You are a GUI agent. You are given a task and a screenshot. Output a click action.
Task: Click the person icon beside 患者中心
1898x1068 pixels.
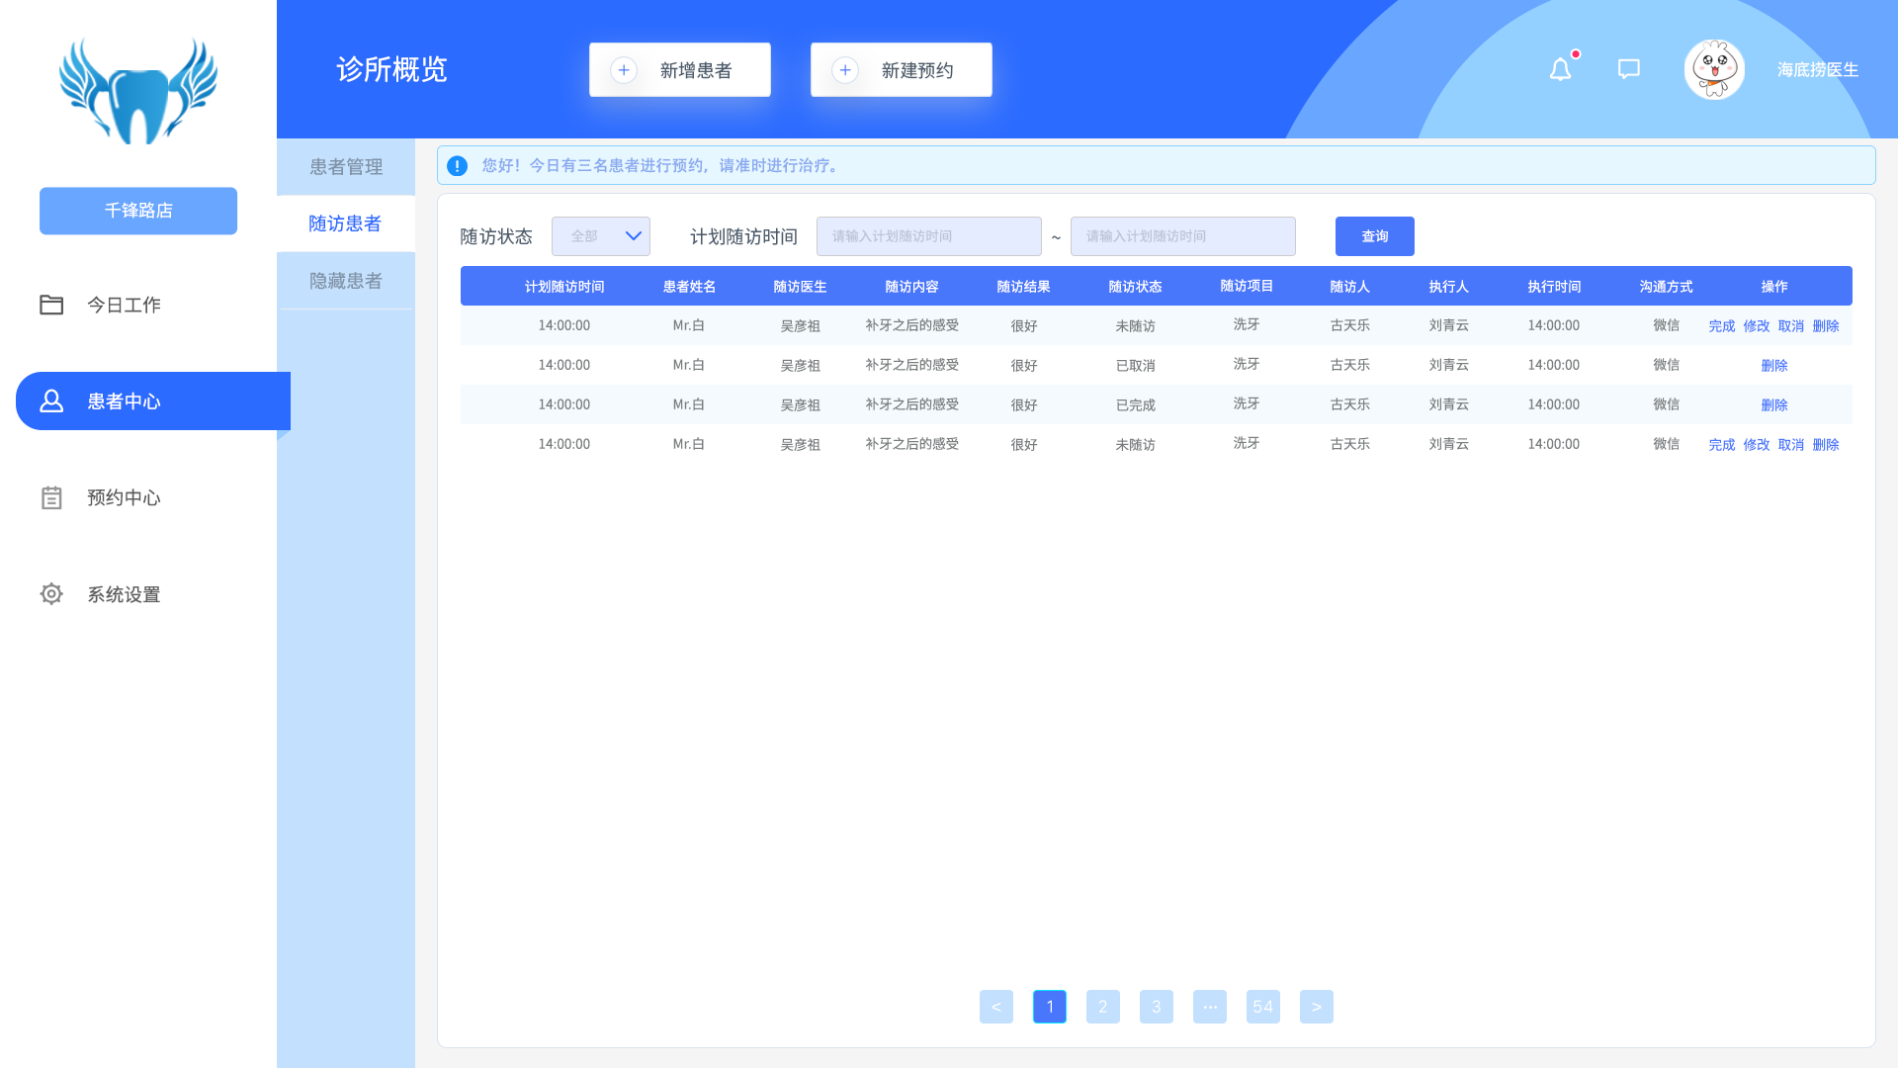(x=51, y=400)
